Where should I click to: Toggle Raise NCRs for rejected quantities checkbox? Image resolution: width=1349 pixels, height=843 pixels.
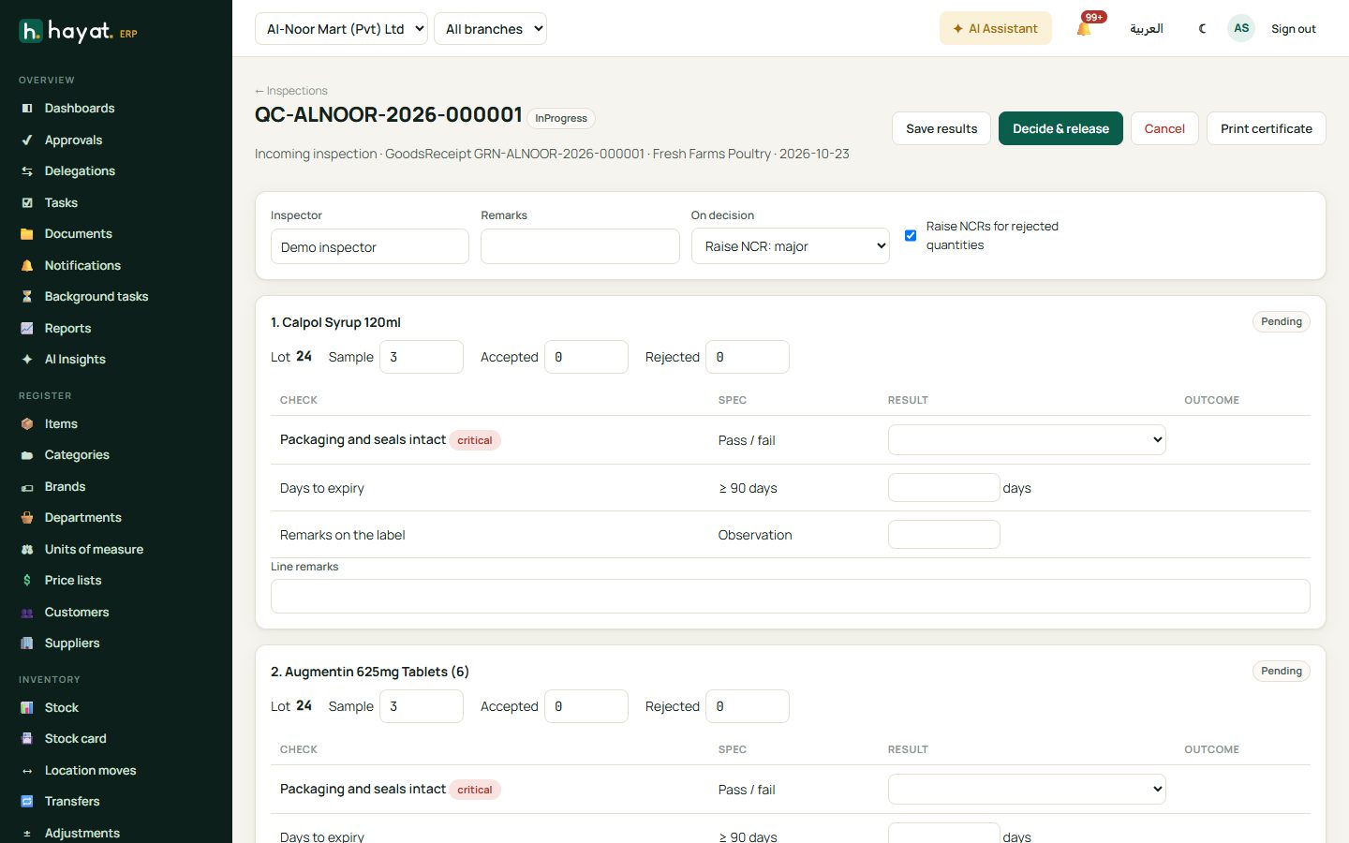coord(911,235)
